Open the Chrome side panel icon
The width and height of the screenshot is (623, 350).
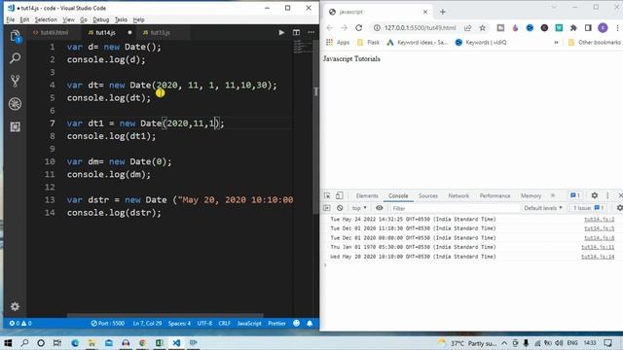588,28
